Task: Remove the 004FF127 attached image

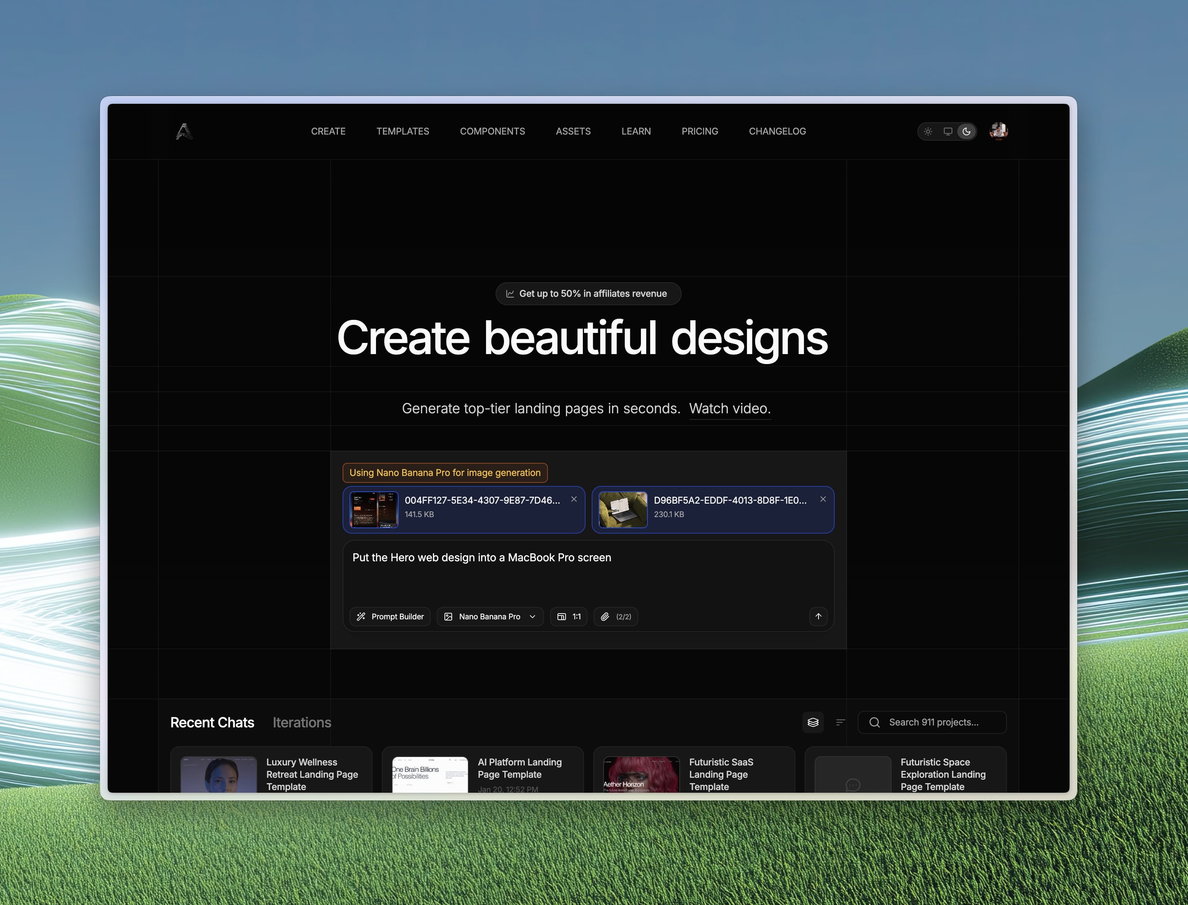Action: tap(574, 499)
